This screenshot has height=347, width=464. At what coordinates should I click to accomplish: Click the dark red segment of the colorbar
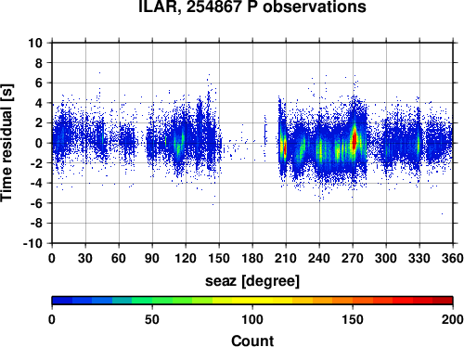pyautogui.click(x=443, y=301)
